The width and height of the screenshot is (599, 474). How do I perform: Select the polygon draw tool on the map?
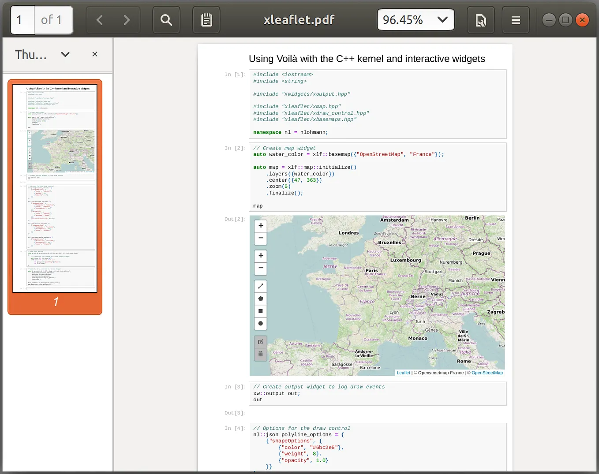pos(260,299)
